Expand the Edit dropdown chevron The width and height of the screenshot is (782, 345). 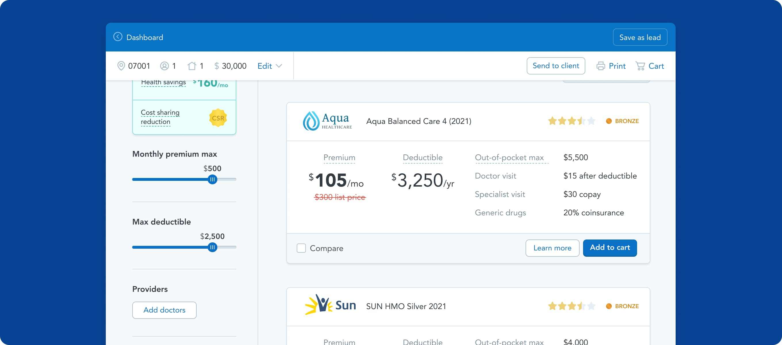pyautogui.click(x=279, y=66)
